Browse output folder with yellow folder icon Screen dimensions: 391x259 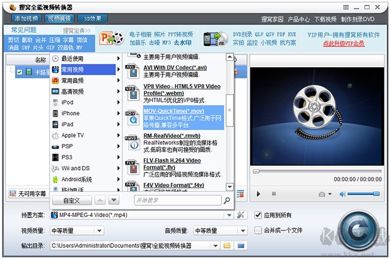[227, 246]
